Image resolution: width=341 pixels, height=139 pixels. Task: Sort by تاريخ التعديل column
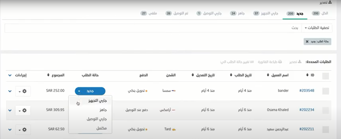click(x=203, y=75)
